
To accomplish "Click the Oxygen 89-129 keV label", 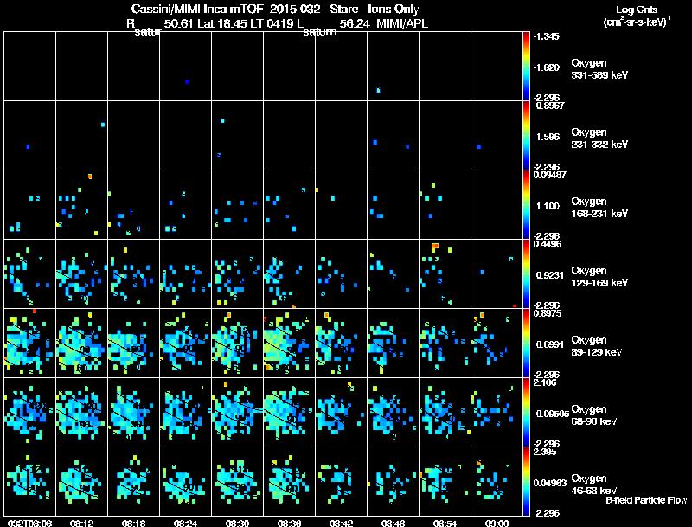I will pos(597,346).
